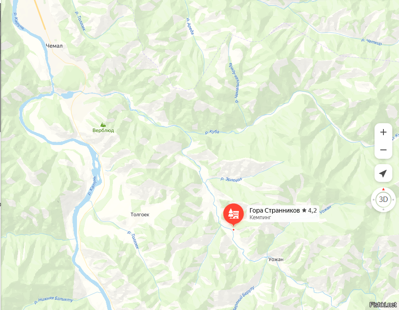Image resolution: width=399 pixels, height=310 pixels.
Task: Click the Чемал town label
Action: [x=54, y=46]
